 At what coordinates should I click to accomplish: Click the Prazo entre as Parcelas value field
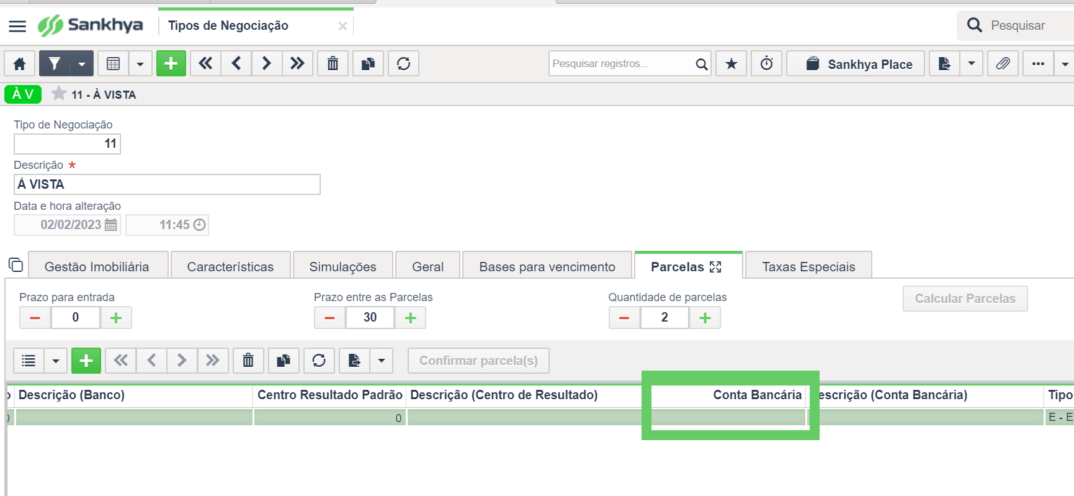[x=370, y=318]
